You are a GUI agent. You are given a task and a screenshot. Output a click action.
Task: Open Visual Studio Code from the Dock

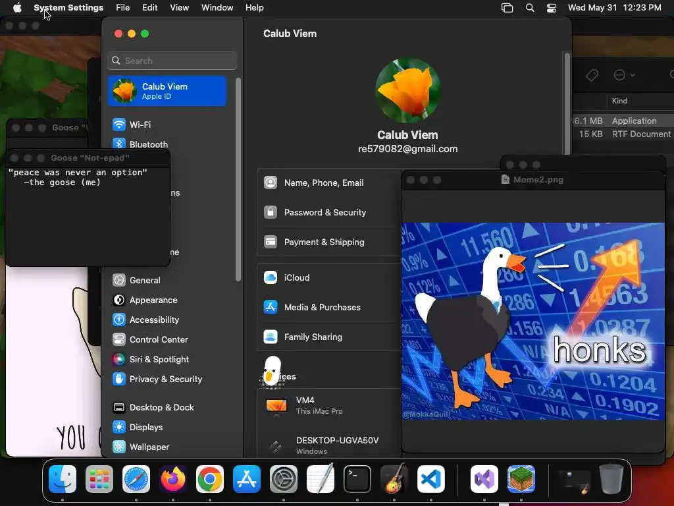pyautogui.click(x=430, y=479)
